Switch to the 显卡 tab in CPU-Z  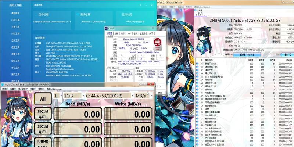pyautogui.click(x=135, y=33)
